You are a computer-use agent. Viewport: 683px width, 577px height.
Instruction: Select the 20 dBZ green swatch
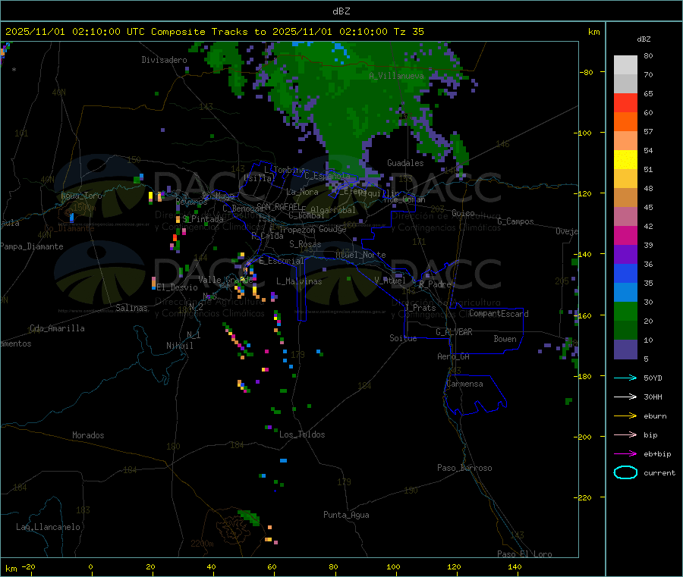click(x=625, y=311)
